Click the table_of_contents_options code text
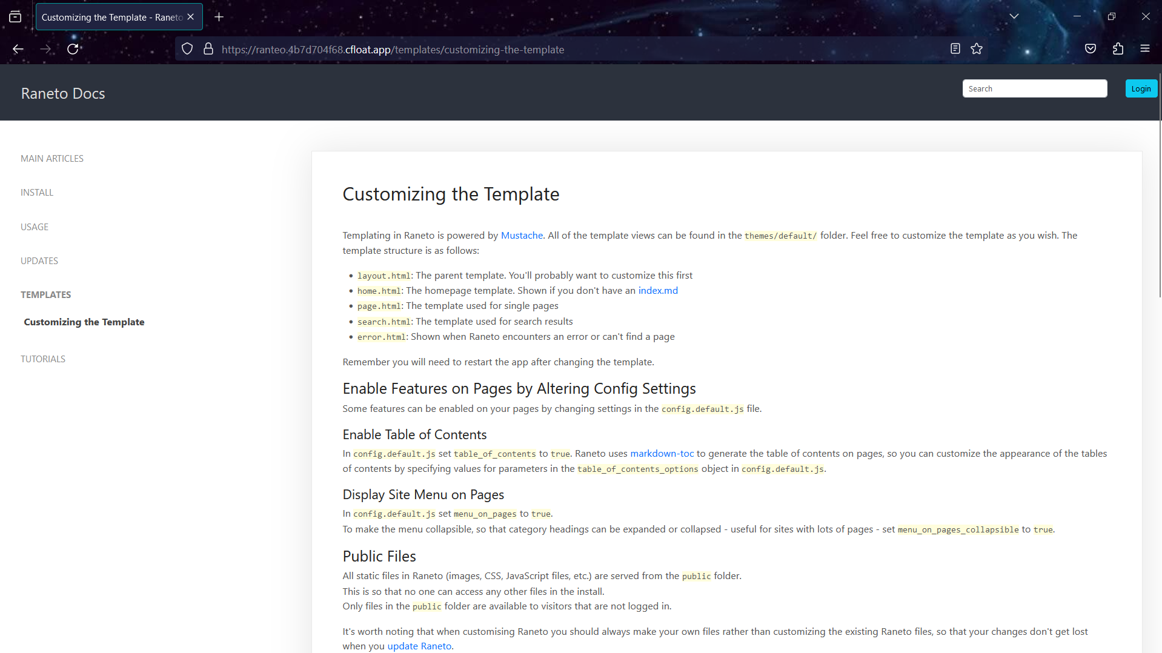Viewport: 1162px width, 653px height. tap(637, 469)
